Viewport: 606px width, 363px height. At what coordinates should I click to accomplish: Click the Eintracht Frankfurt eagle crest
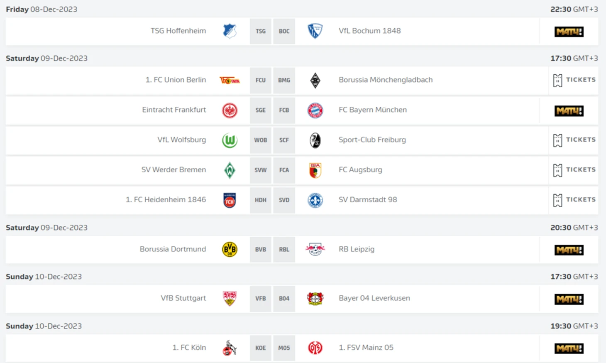[230, 110]
